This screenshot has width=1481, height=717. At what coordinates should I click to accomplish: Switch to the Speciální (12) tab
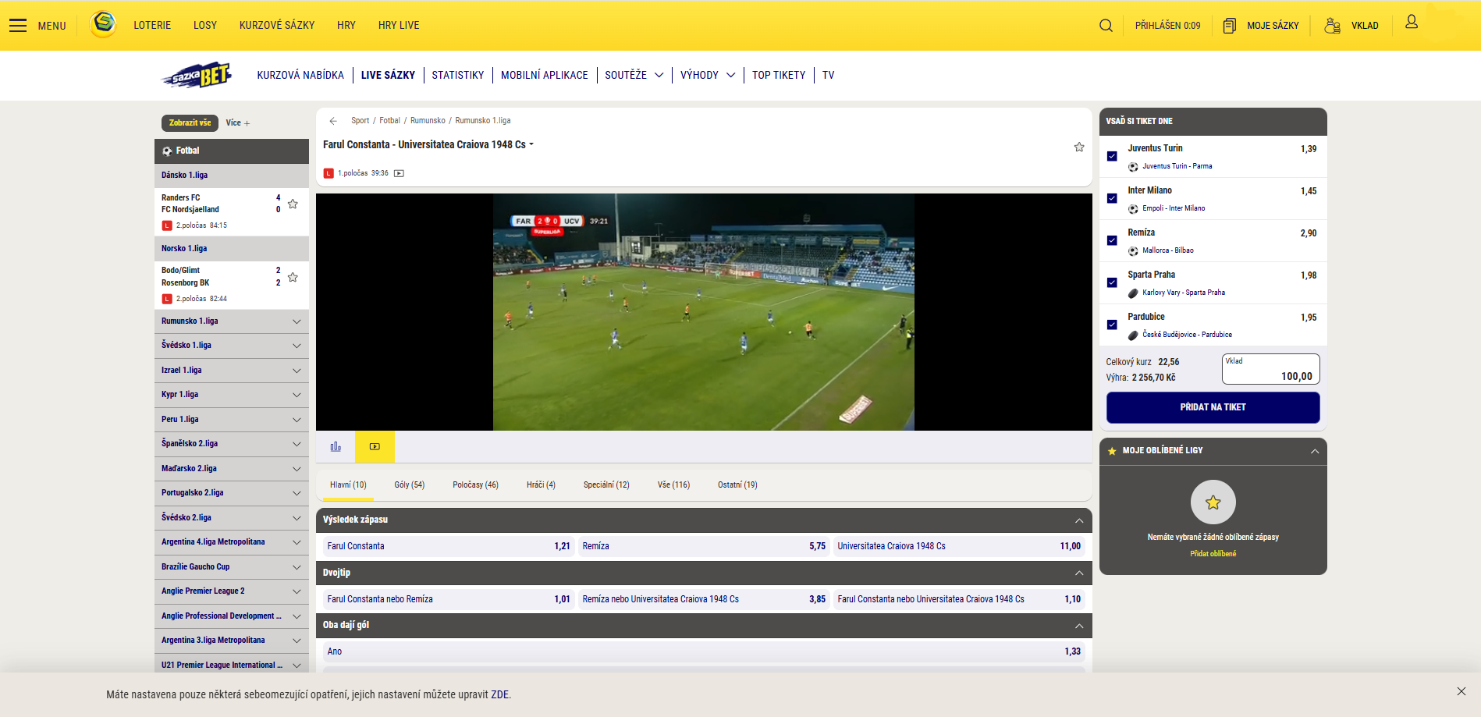click(x=606, y=485)
